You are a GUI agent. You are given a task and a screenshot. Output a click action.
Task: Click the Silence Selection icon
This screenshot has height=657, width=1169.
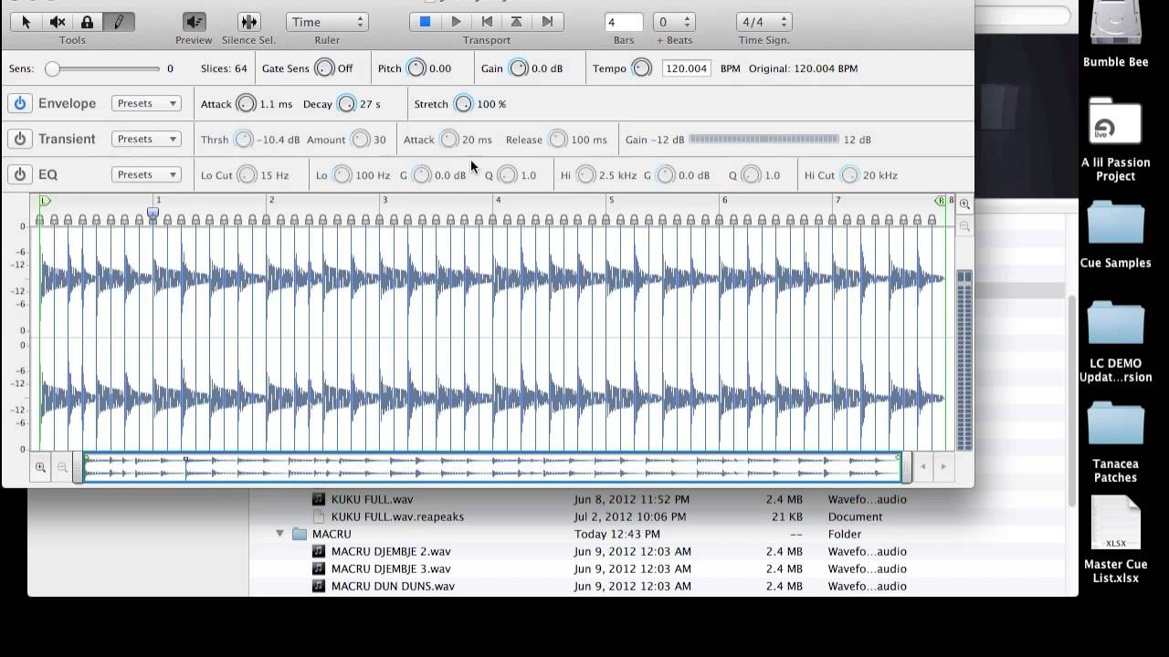click(x=248, y=22)
